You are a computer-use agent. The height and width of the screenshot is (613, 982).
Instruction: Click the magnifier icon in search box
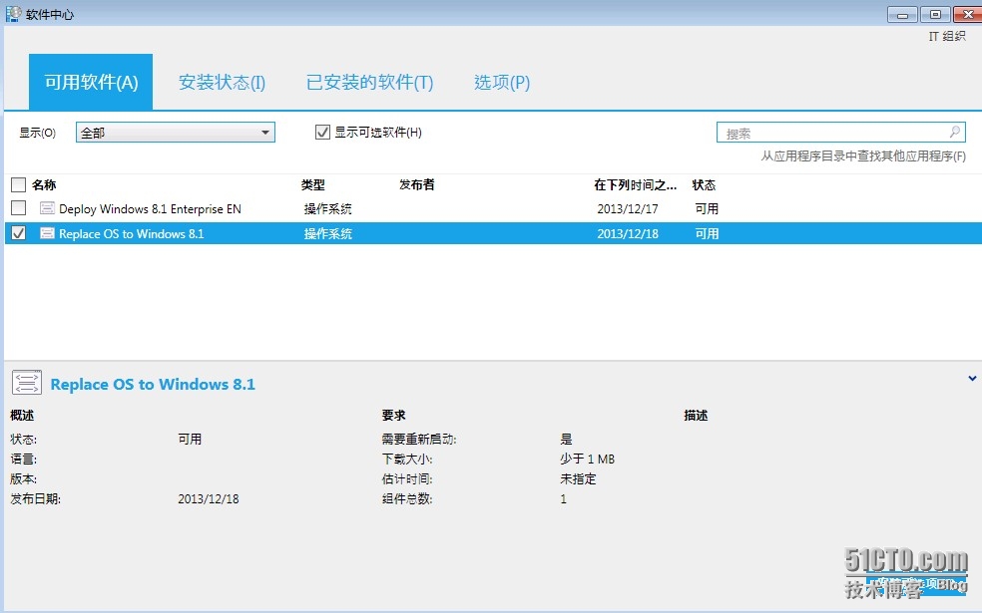pos(954,132)
